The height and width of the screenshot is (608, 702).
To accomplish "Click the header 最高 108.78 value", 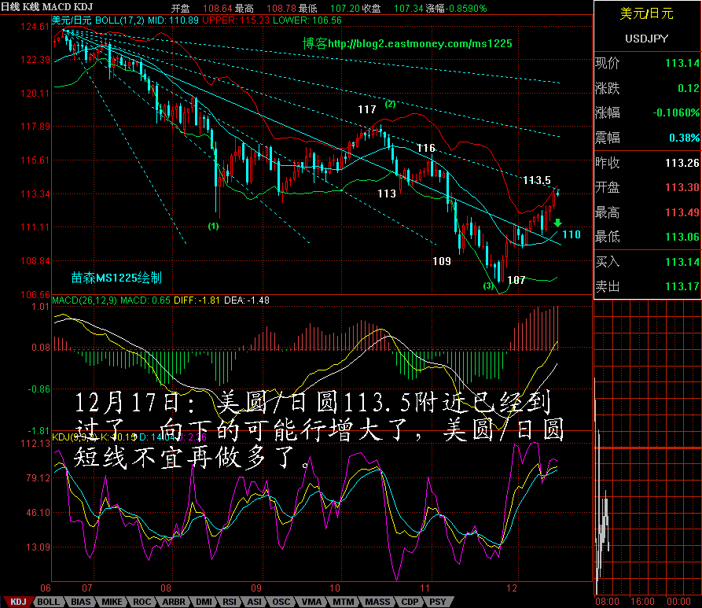I will [281, 9].
